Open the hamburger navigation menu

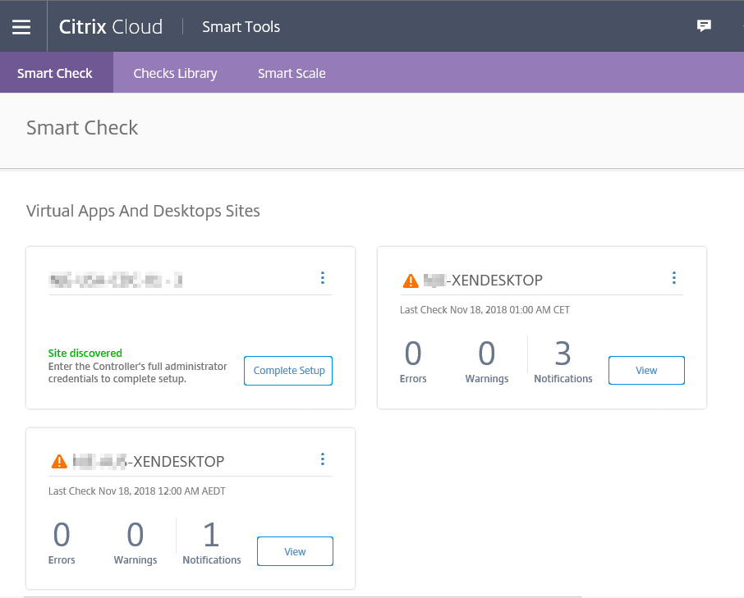(21, 26)
